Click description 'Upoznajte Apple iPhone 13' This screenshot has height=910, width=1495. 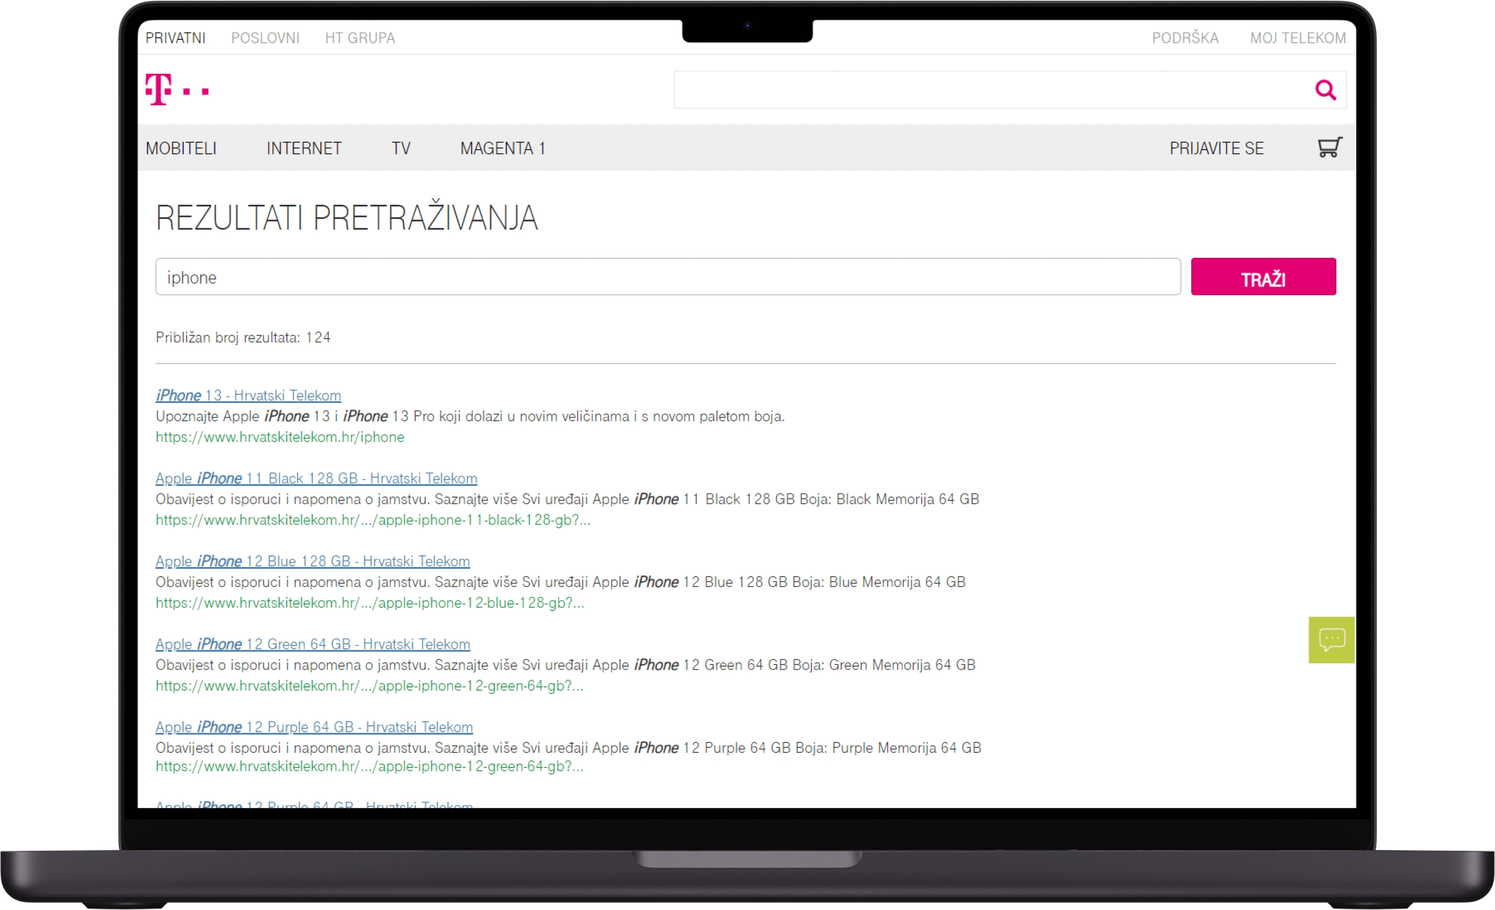click(x=470, y=417)
